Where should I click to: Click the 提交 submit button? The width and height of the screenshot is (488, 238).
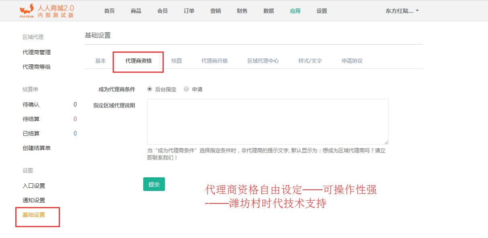pos(154,184)
